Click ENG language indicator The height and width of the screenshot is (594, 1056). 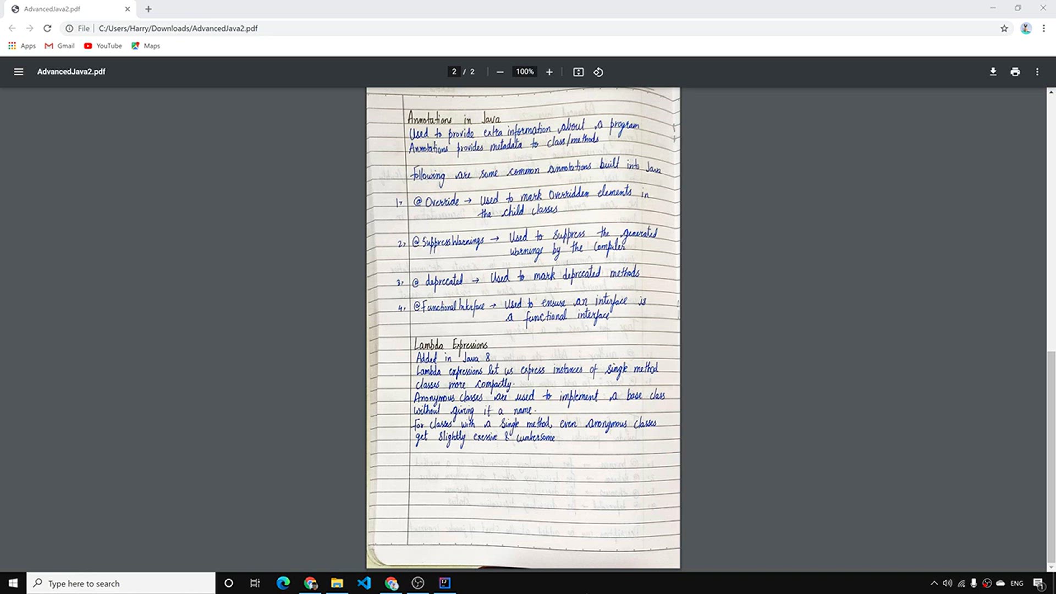(x=1016, y=583)
